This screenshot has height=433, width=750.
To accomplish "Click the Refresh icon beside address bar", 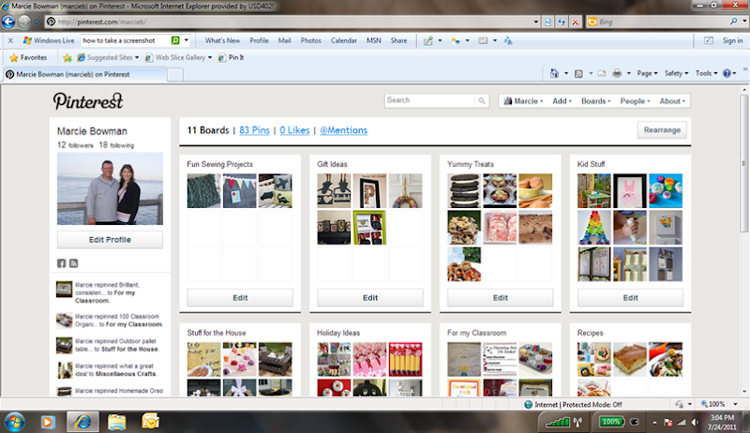I will tap(561, 22).
